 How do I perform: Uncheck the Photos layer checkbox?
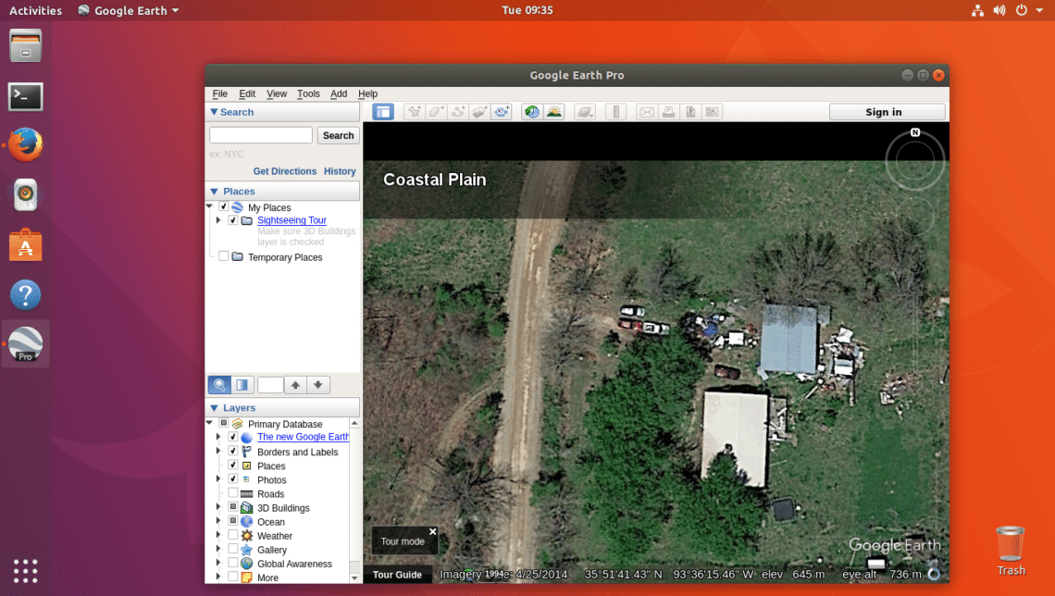(233, 479)
